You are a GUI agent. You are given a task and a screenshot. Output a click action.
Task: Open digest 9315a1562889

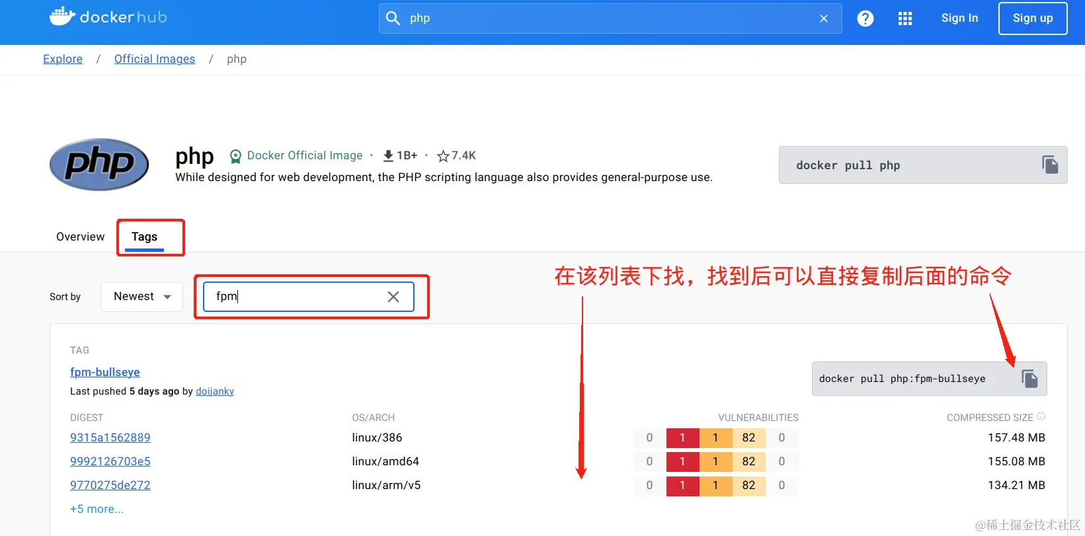point(110,438)
